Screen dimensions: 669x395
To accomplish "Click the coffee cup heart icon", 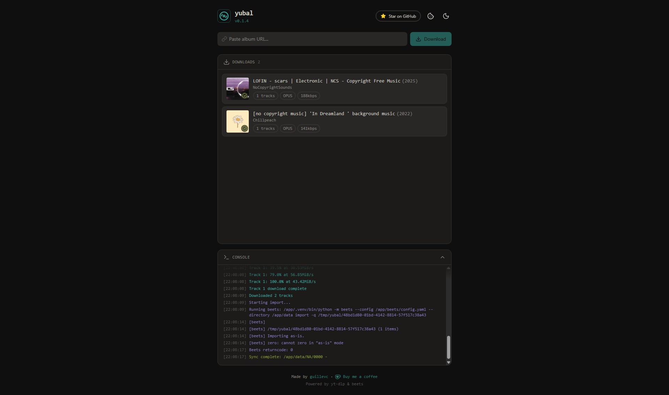I will click(338, 377).
